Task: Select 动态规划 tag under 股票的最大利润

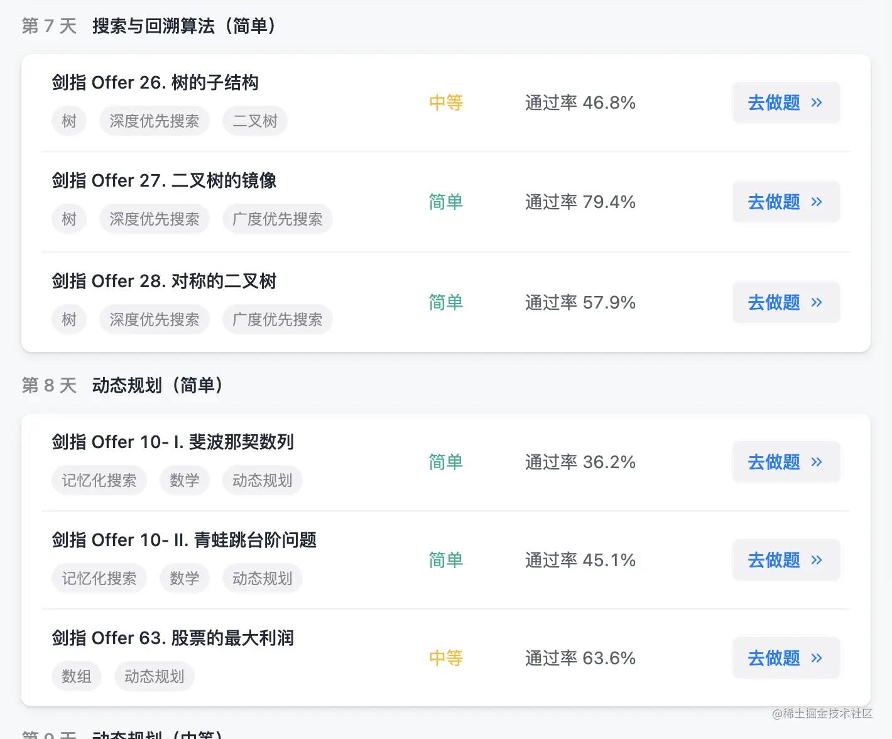Action: pyautogui.click(x=154, y=676)
